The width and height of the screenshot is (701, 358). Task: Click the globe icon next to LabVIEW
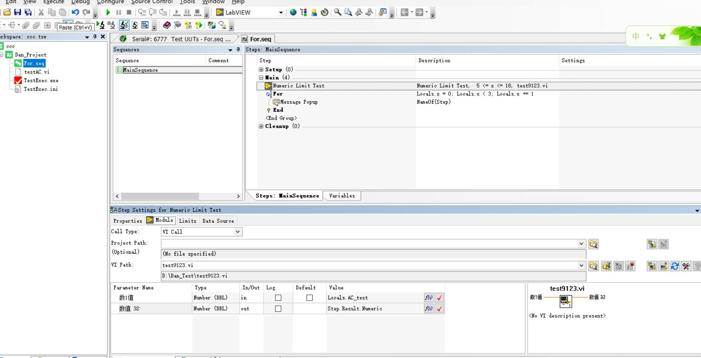tap(293, 12)
